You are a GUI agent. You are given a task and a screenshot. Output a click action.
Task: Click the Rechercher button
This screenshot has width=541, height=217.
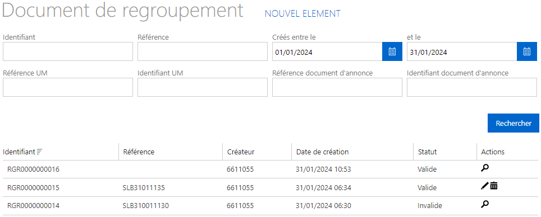click(x=514, y=123)
